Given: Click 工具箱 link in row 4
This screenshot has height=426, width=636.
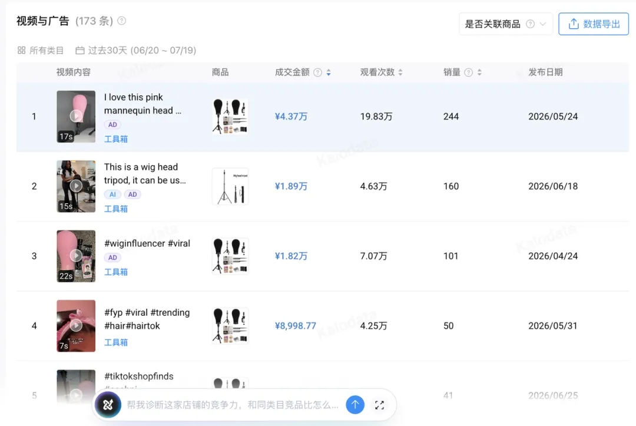Looking at the screenshot, I should (116, 342).
